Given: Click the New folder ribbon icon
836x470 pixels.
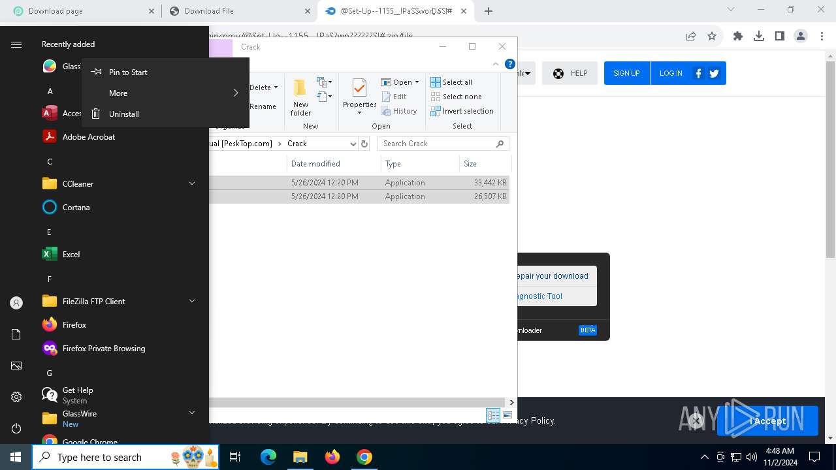Looking at the screenshot, I should (300, 97).
